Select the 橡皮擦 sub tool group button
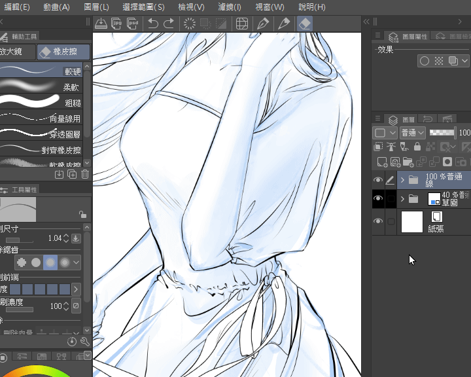The width and height of the screenshot is (471, 377). (63, 52)
